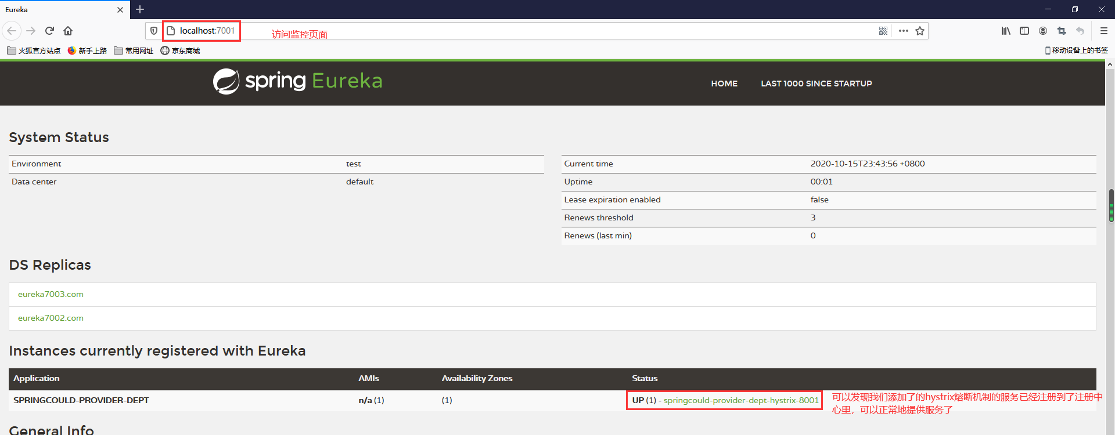Open the Firefox account icon

coord(1043,31)
